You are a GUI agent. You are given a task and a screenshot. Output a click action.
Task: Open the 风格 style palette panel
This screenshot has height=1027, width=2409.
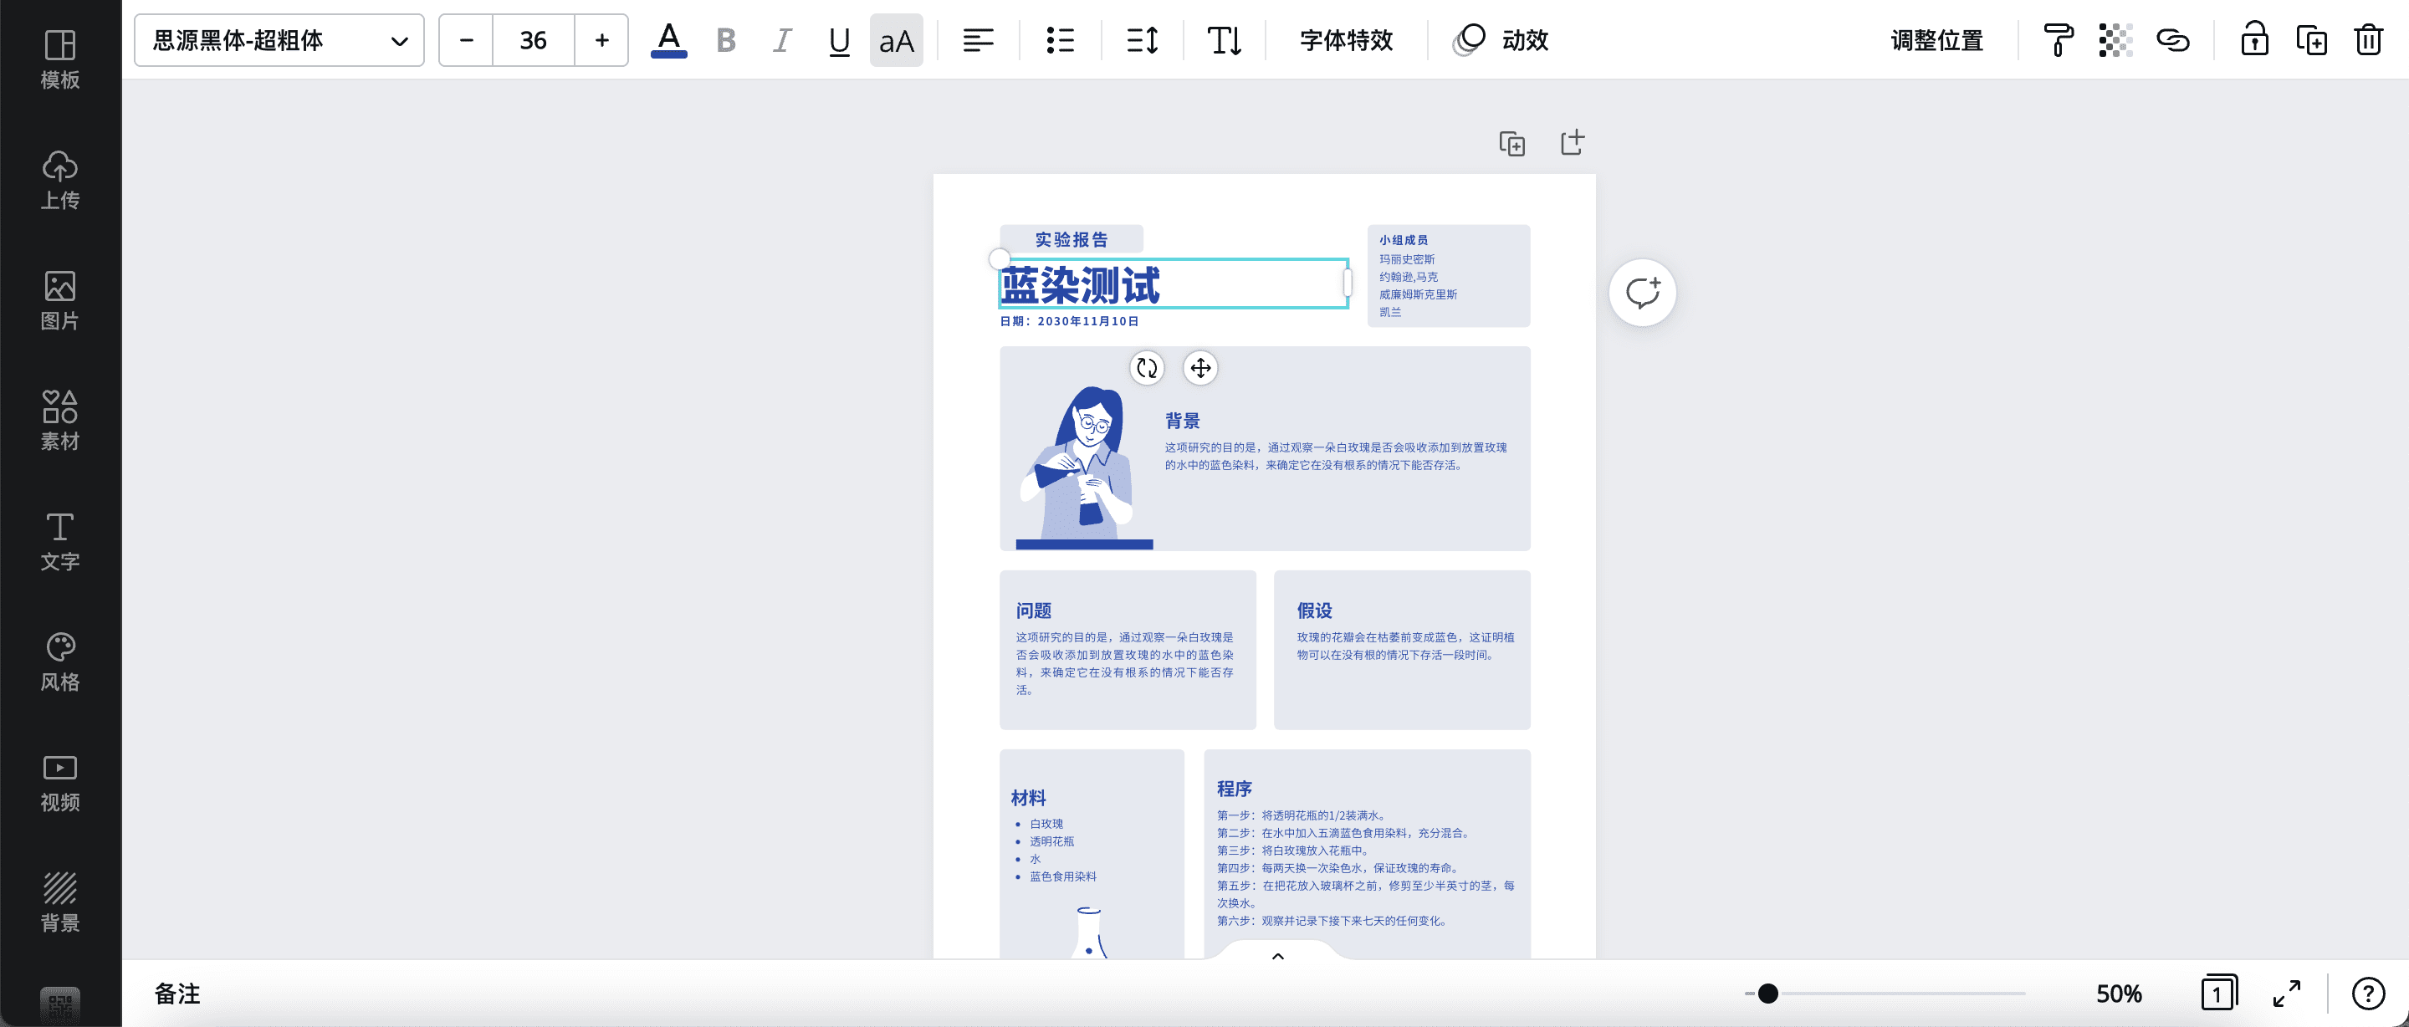pyautogui.click(x=60, y=662)
